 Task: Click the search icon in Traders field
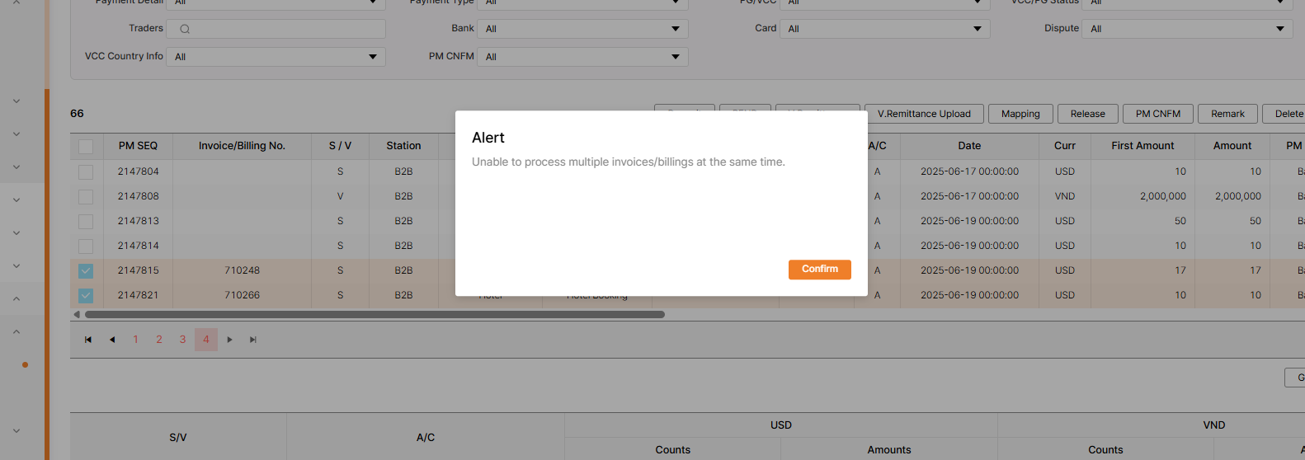tap(185, 29)
